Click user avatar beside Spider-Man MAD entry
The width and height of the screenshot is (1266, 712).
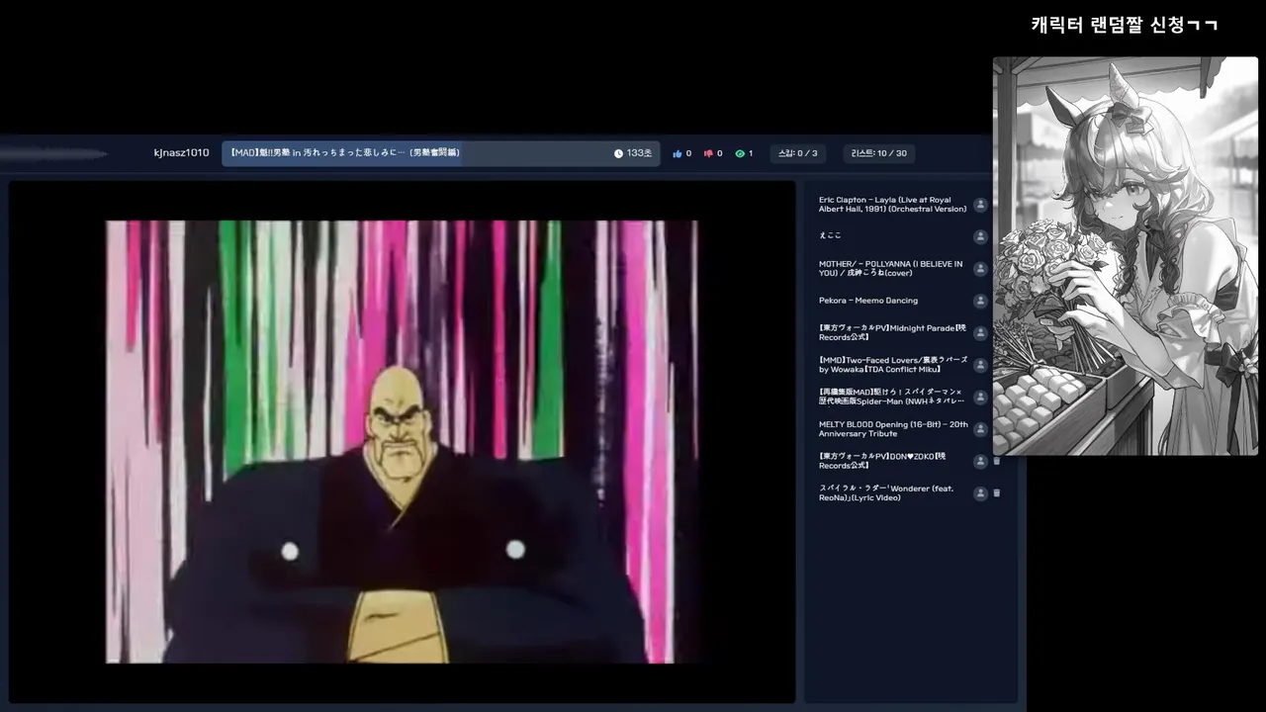click(x=980, y=397)
